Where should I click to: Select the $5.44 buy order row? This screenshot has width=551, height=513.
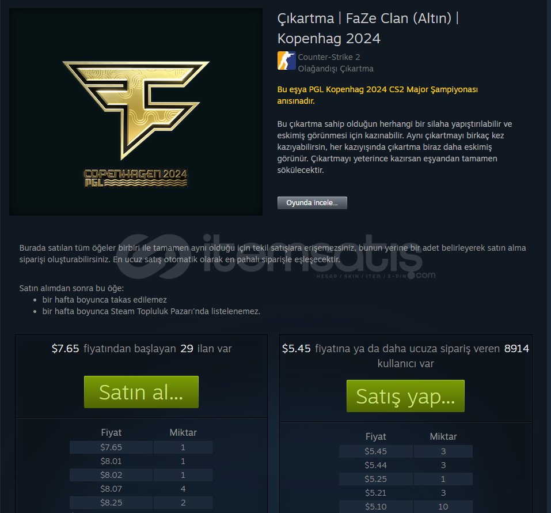coord(406,465)
